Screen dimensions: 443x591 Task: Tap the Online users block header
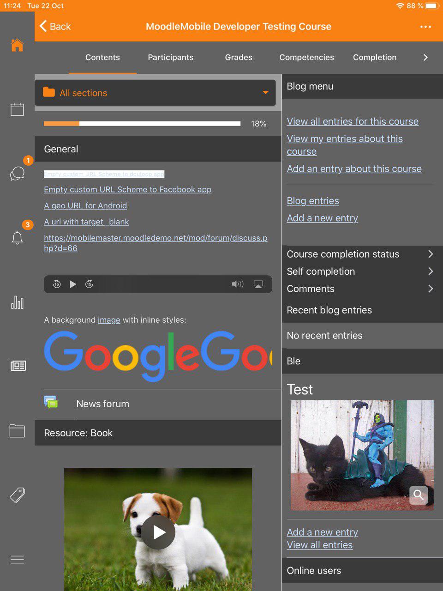362,570
